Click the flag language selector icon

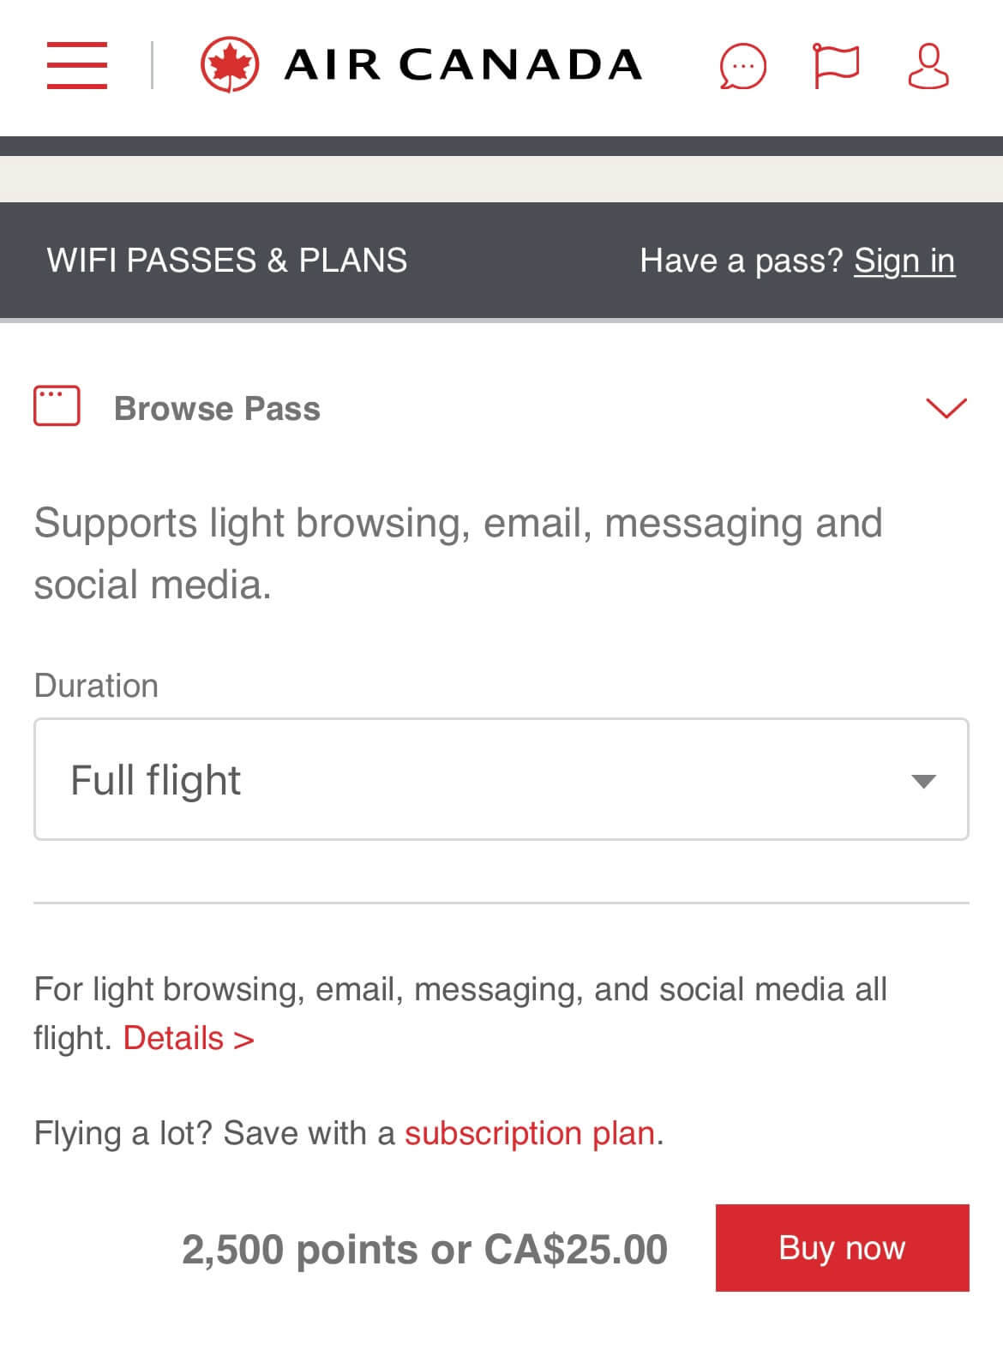coord(835,65)
